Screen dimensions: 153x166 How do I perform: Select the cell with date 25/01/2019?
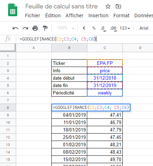(x=69, y=137)
